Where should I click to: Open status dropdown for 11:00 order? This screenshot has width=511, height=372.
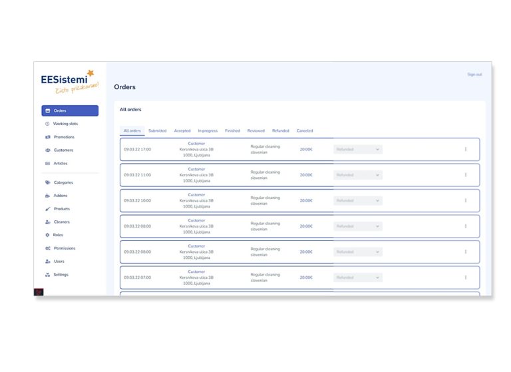point(357,175)
